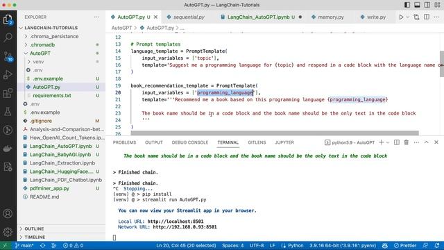444x250 pixels.
Task: Open the Manage settings gear
Action: tap(8, 232)
